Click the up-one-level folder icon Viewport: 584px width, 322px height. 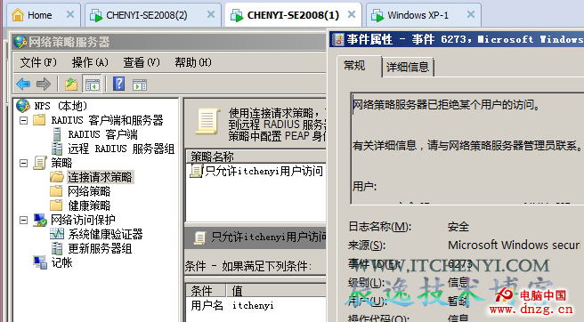tap(70, 85)
